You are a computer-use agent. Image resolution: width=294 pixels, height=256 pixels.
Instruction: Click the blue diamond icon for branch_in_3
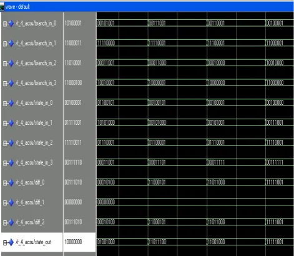[x=11, y=83]
